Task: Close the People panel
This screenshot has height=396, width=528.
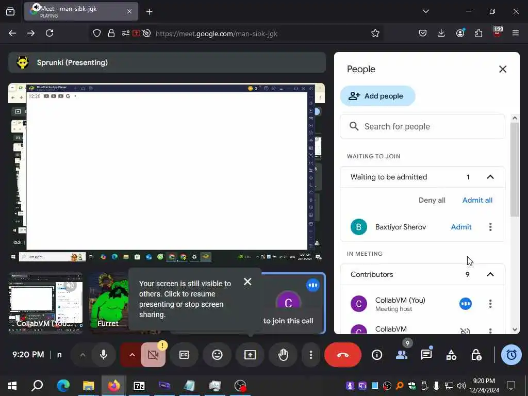Action: [502, 69]
